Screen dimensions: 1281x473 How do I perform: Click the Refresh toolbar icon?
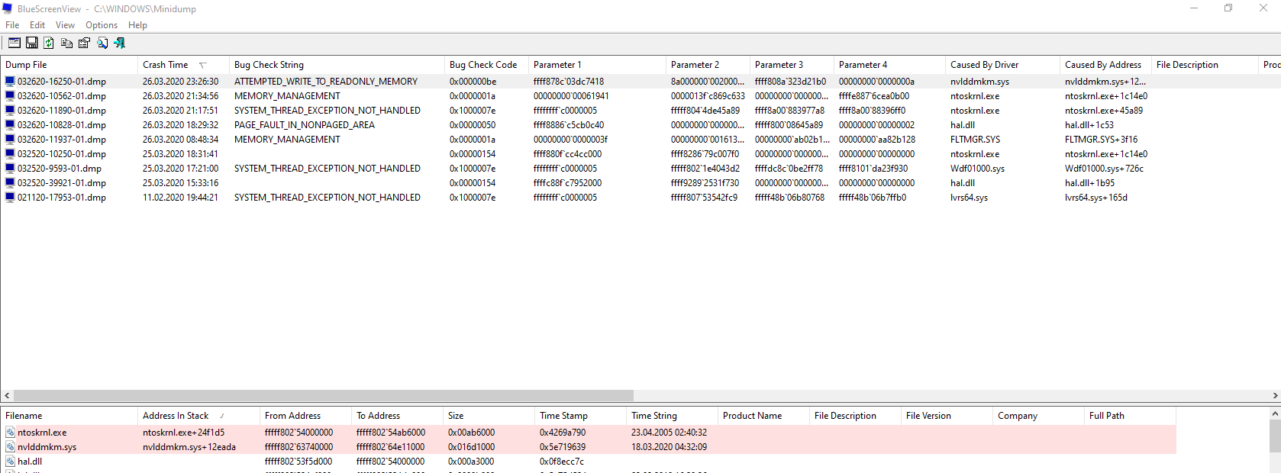[x=49, y=43]
